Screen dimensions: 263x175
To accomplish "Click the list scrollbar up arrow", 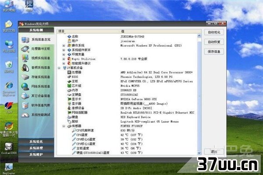I will (199, 36).
